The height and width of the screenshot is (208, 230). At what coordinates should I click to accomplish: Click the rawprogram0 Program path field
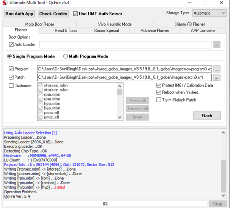tap(124, 69)
